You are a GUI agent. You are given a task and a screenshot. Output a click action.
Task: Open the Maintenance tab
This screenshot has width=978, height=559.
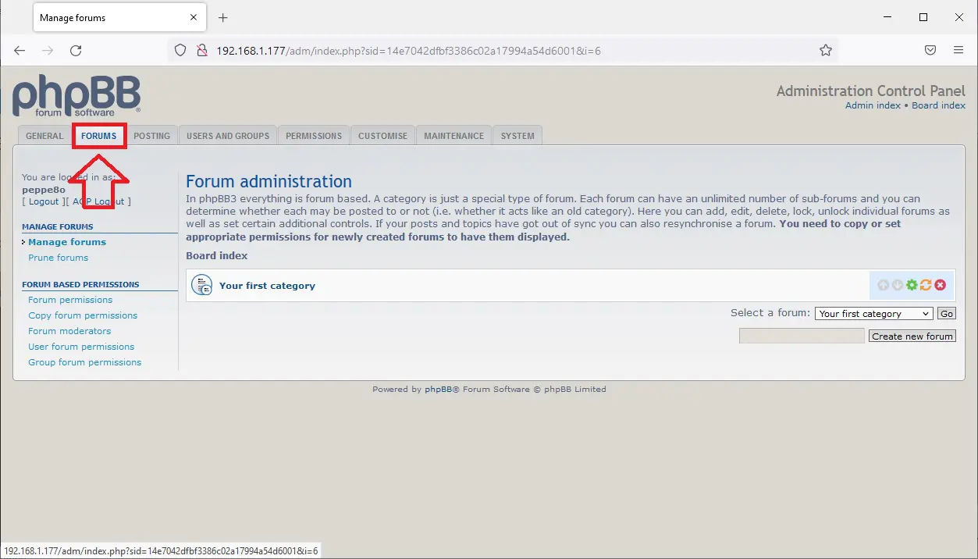click(454, 136)
